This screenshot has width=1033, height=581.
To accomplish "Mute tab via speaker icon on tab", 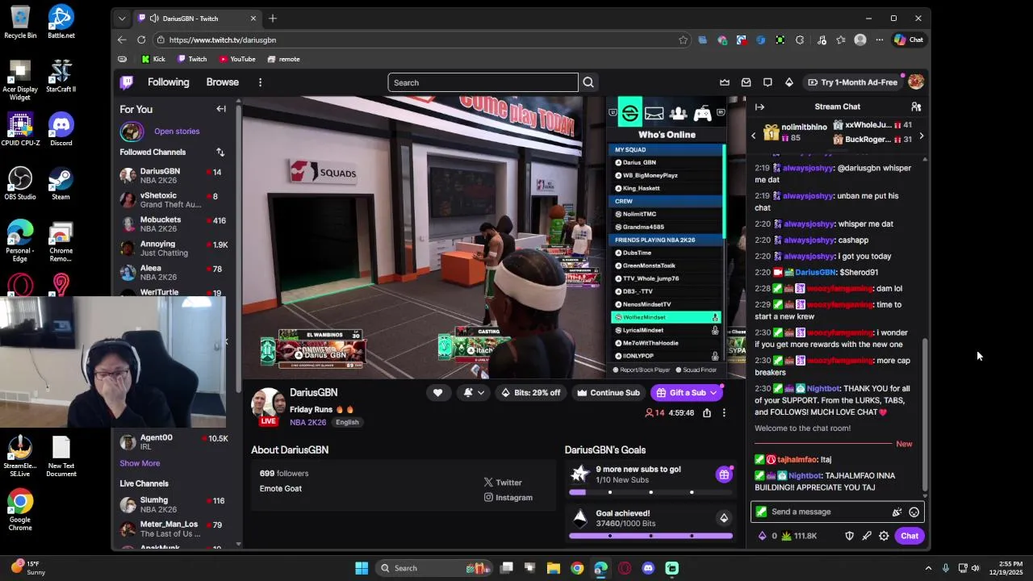I will (154, 19).
